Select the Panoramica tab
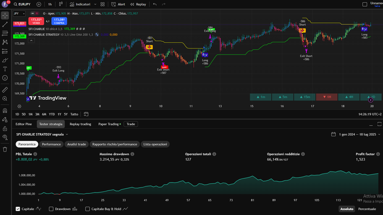 (27, 144)
